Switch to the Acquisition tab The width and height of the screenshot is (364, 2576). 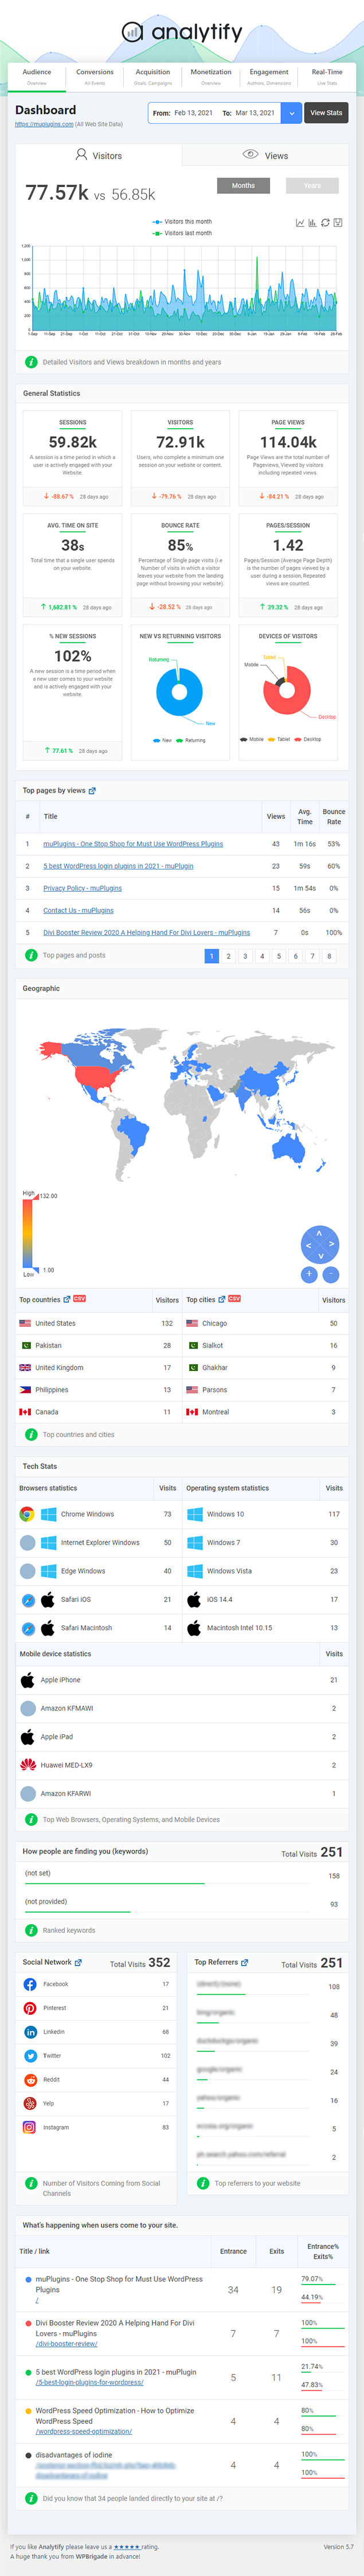point(153,76)
